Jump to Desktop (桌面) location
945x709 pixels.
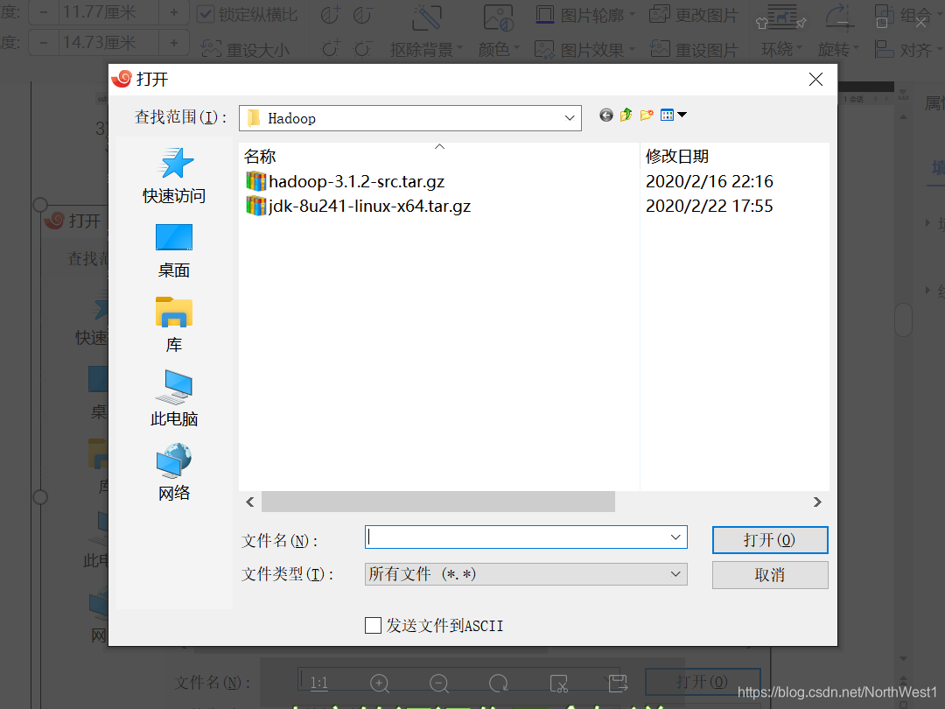click(x=174, y=250)
